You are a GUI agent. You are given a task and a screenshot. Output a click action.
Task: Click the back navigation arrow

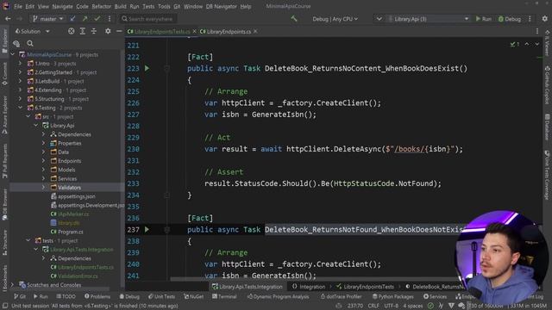(8, 19)
